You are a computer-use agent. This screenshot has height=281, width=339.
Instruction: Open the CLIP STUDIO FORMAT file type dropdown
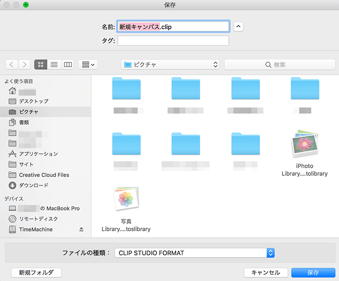click(194, 253)
